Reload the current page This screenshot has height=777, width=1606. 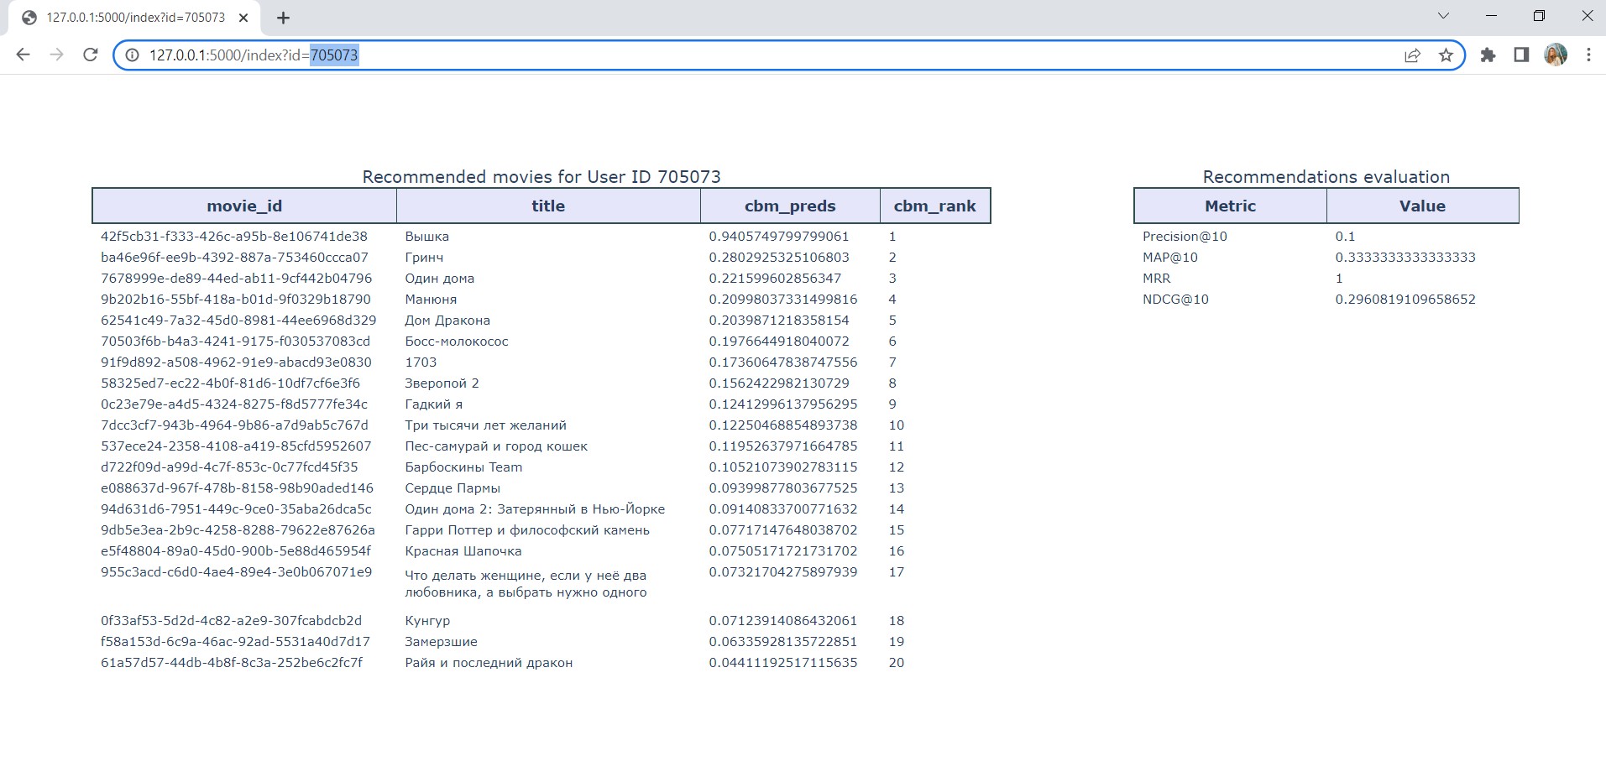tap(90, 55)
